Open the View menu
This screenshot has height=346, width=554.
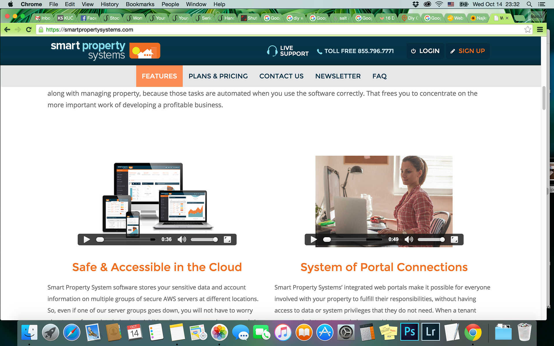click(x=87, y=4)
